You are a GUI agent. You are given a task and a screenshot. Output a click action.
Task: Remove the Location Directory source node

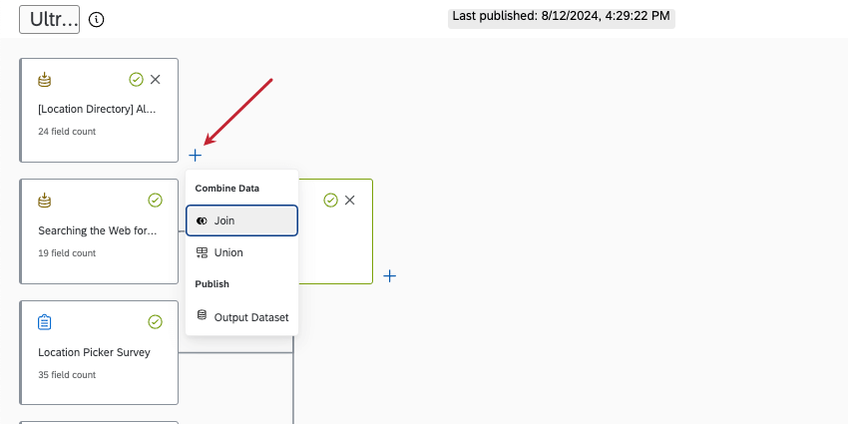pyautogui.click(x=156, y=80)
